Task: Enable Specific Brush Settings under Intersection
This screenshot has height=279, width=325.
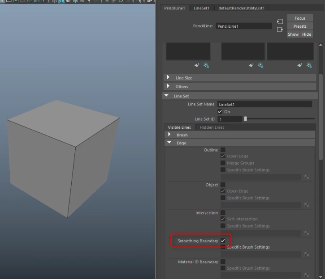Action: (223, 226)
